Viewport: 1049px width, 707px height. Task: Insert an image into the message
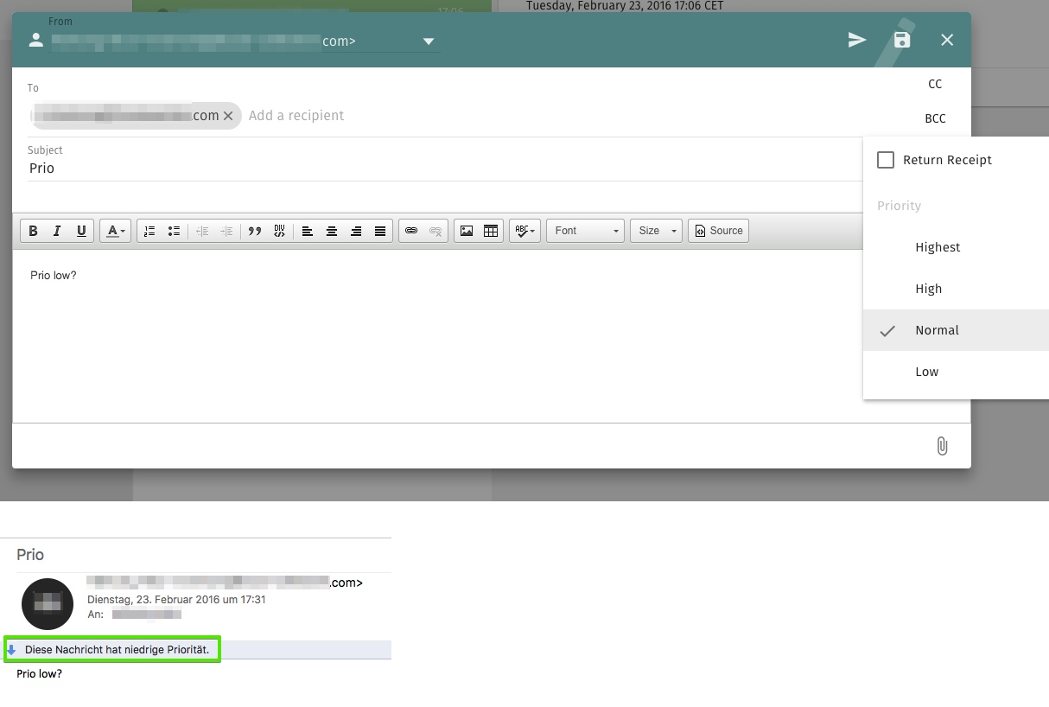467,231
